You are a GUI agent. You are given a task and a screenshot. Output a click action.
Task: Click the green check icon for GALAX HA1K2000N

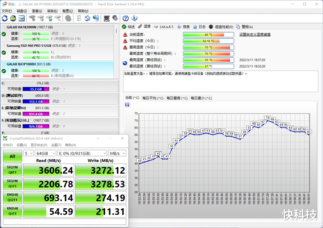pos(4,34)
